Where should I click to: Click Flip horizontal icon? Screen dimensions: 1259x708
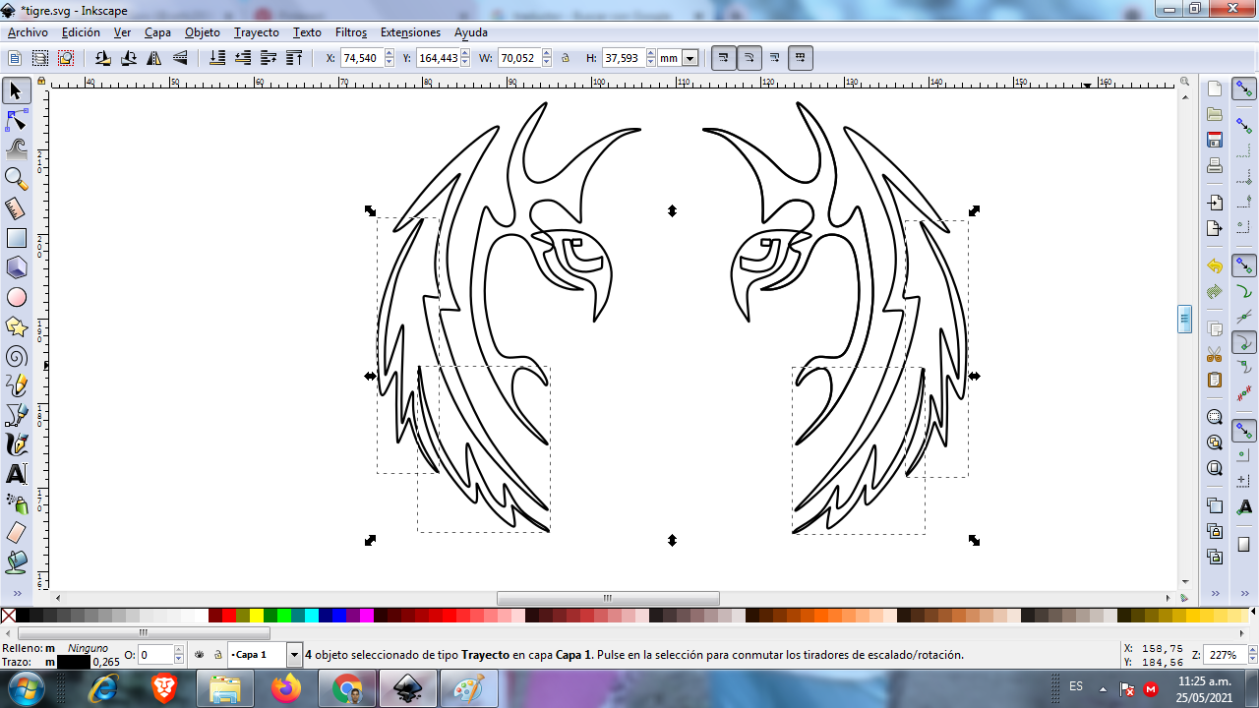pyautogui.click(x=154, y=58)
